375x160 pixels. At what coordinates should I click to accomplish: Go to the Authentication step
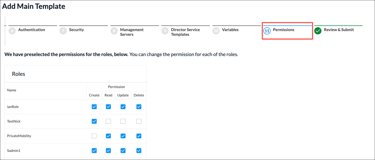pos(31,30)
